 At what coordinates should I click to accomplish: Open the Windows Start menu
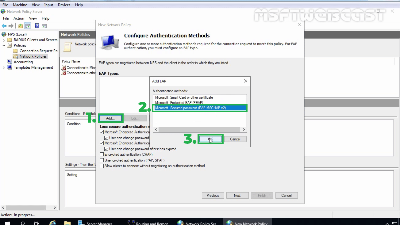[7, 223]
